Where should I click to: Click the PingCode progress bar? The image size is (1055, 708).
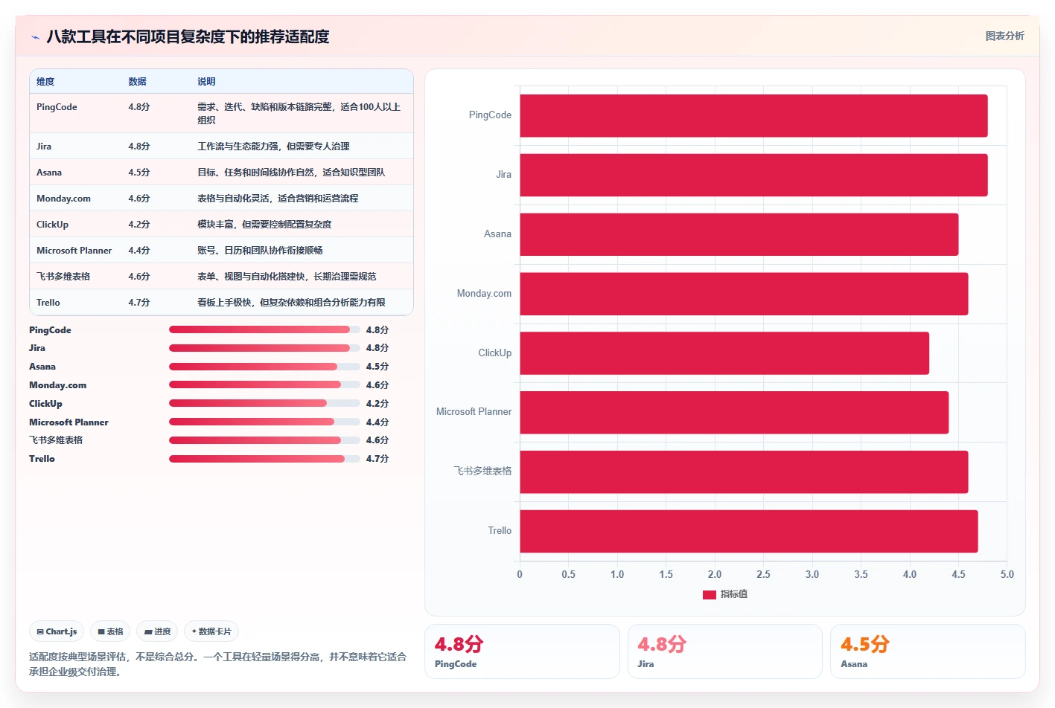(264, 329)
